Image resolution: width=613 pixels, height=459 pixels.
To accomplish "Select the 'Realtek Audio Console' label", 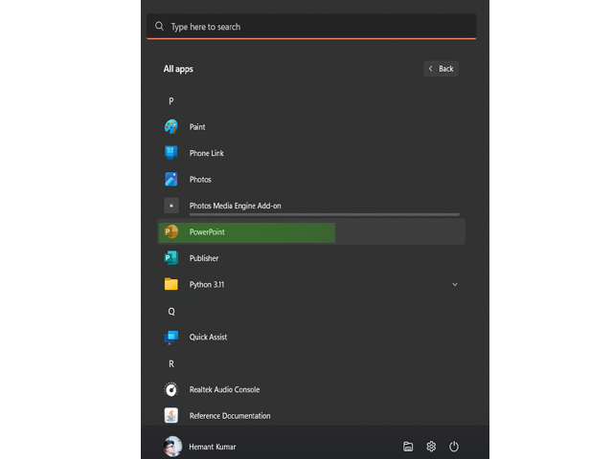I will 224,389.
